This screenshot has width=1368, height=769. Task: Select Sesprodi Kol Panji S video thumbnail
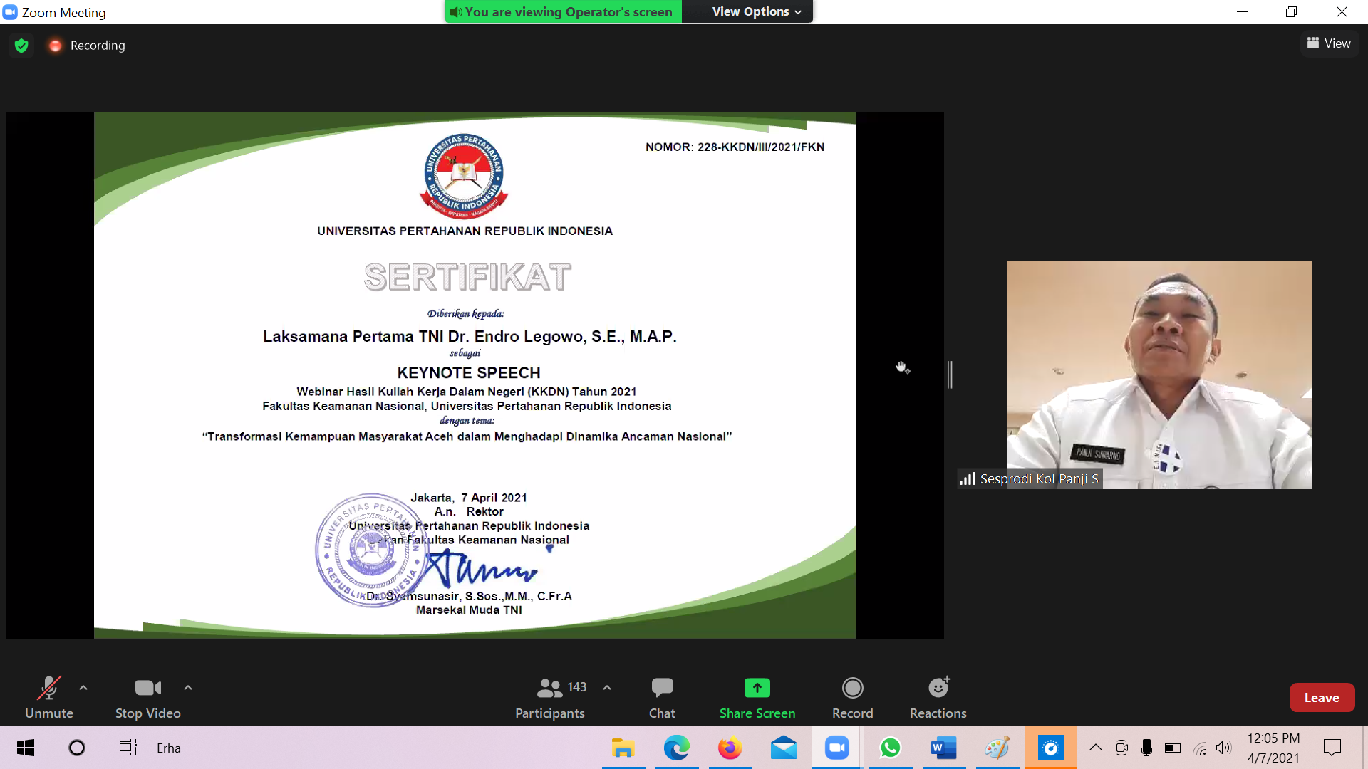(1159, 375)
